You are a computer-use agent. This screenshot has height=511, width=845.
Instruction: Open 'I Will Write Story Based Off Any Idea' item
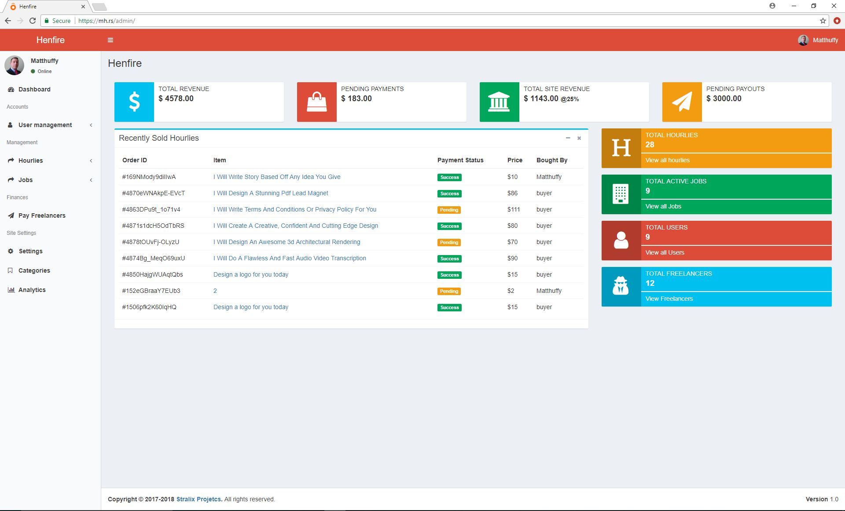pyautogui.click(x=277, y=177)
